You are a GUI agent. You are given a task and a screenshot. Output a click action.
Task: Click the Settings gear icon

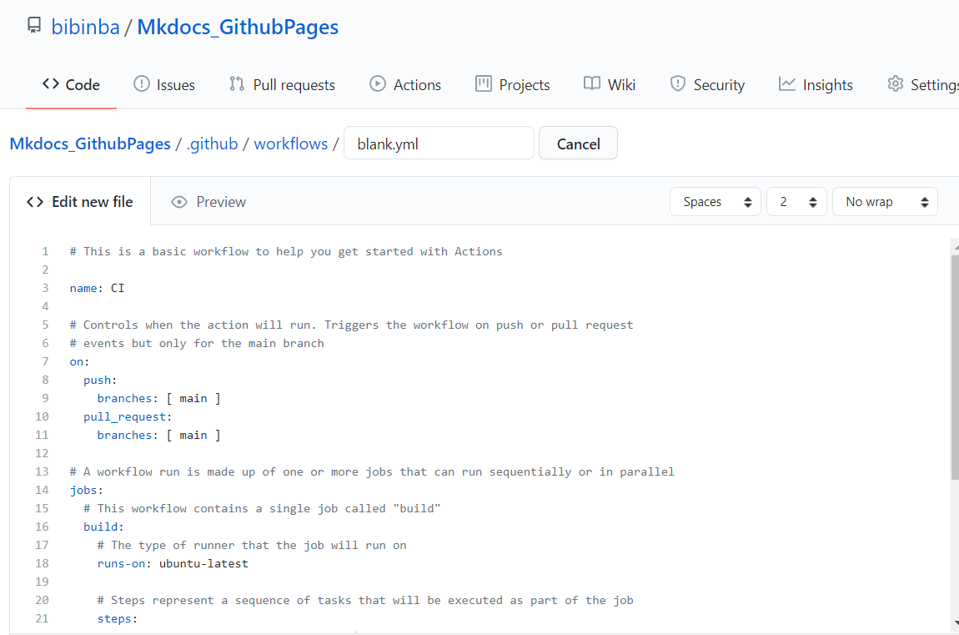pos(896,83)
